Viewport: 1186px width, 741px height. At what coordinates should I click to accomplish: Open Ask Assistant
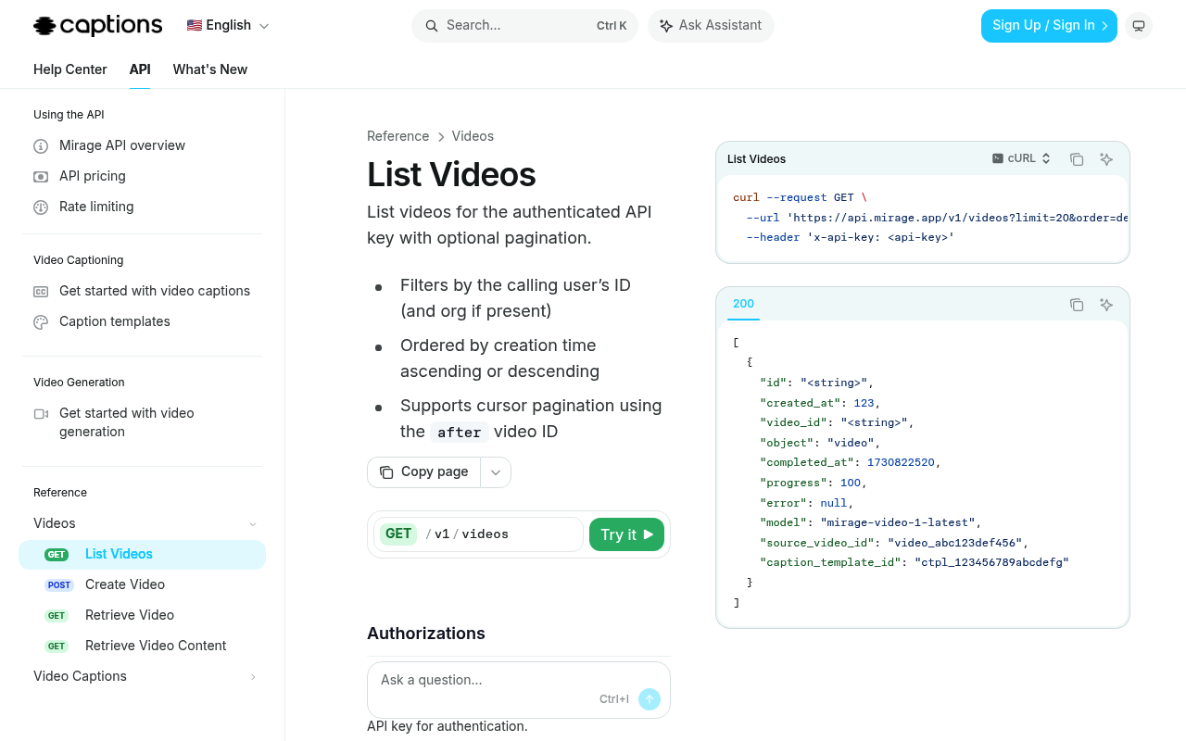tap(711, 26)
